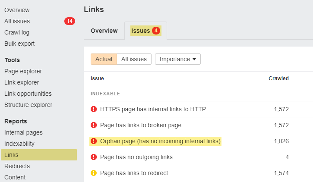Click the yellow warning icon beside links to redirect

(94, 173)
